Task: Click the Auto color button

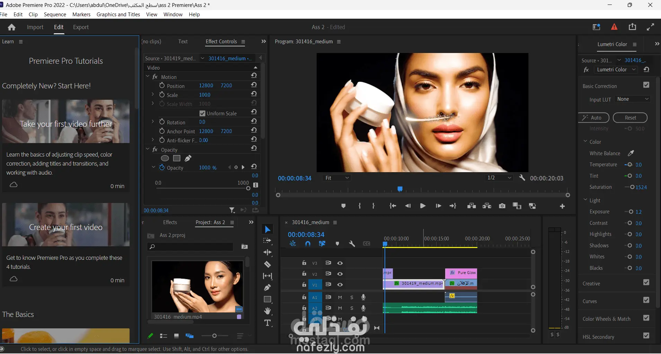Action: pos(594,118)
